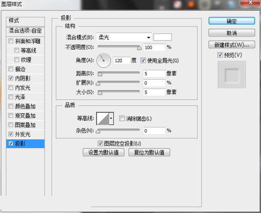
Task: Click the 大小 value field
Action: pyautogui.click(x=154, y=92)
